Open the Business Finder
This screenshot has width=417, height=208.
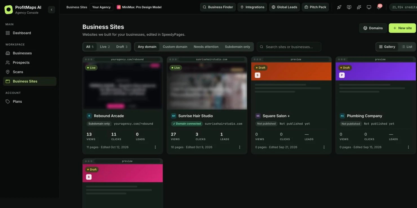click(x=218, y=7)
